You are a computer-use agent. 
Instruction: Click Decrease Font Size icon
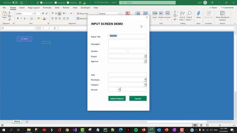click(x=47, y=13)
